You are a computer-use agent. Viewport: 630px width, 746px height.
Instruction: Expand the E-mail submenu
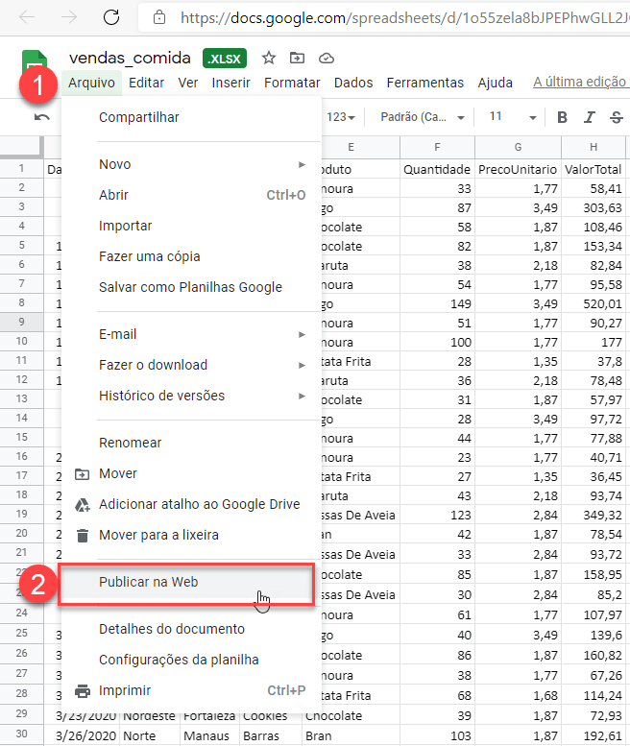coord(302,334)
